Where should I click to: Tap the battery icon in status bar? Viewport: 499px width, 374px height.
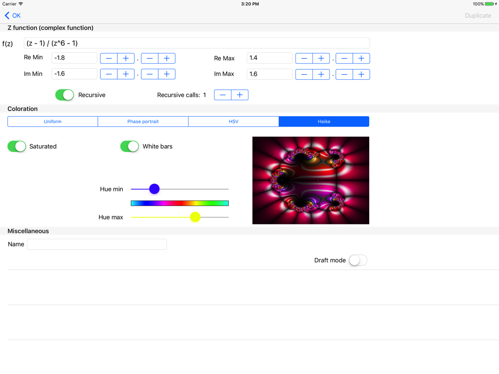491,4
